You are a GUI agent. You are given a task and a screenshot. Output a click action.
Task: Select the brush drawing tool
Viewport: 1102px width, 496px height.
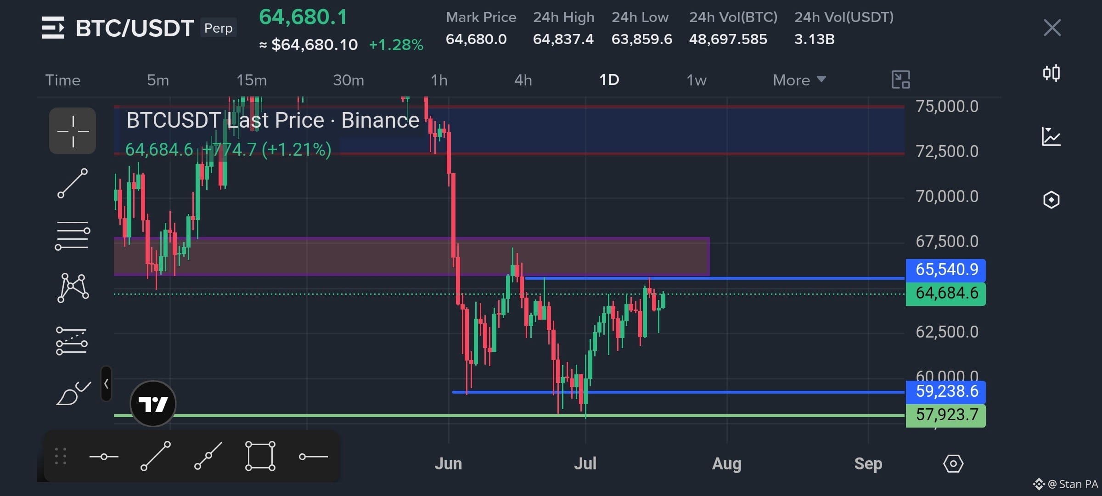(x=73, y=393)
